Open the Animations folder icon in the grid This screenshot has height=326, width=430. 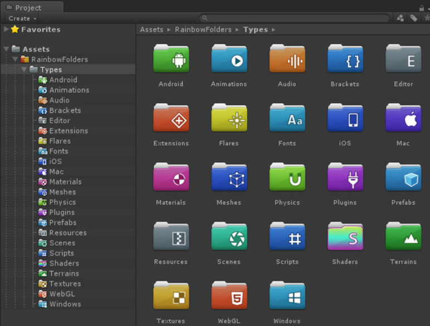tap(229, 58)
